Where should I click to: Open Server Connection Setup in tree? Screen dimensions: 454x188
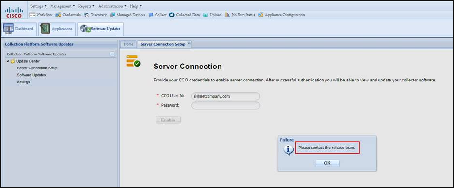(x=37, y=68)
